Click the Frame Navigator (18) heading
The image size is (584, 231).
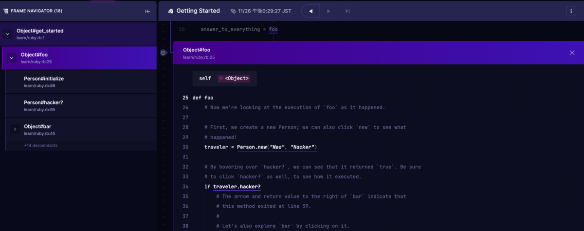pos(36,11)
